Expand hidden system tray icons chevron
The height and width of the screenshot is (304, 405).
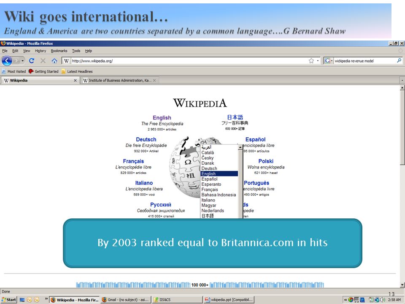[x=346, y=300]
